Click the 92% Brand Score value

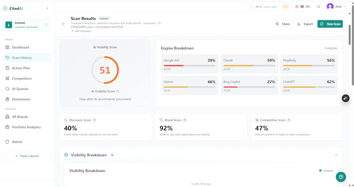166,128
